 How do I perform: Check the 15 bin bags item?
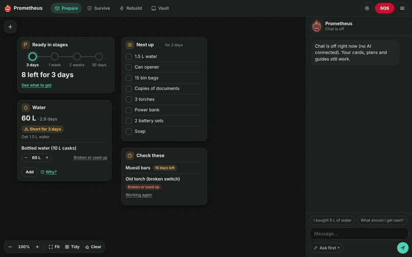click(x=129, y=78)
